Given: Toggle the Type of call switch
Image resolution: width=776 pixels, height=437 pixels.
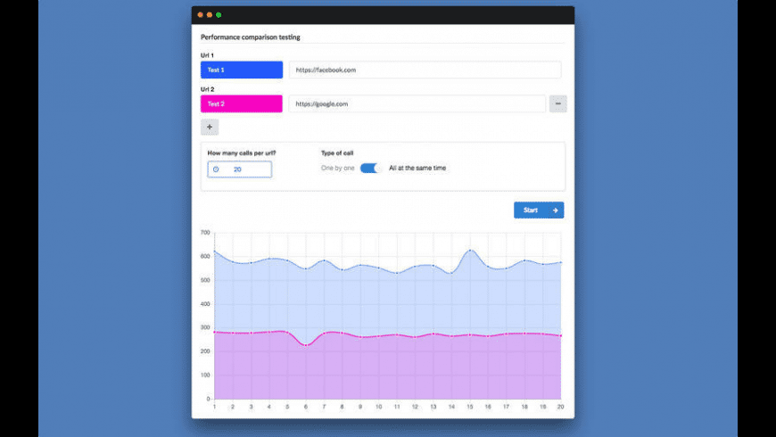Looking at the screenshot, I should [371, 169].
